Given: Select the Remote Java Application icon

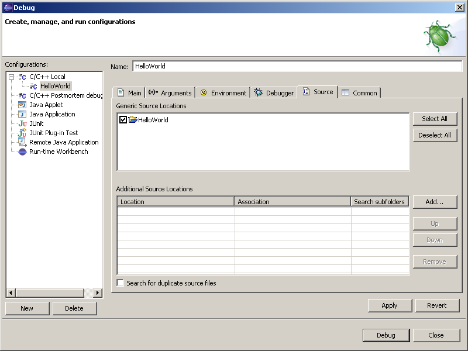Looking at the screenshot, I should click(22, 142).
